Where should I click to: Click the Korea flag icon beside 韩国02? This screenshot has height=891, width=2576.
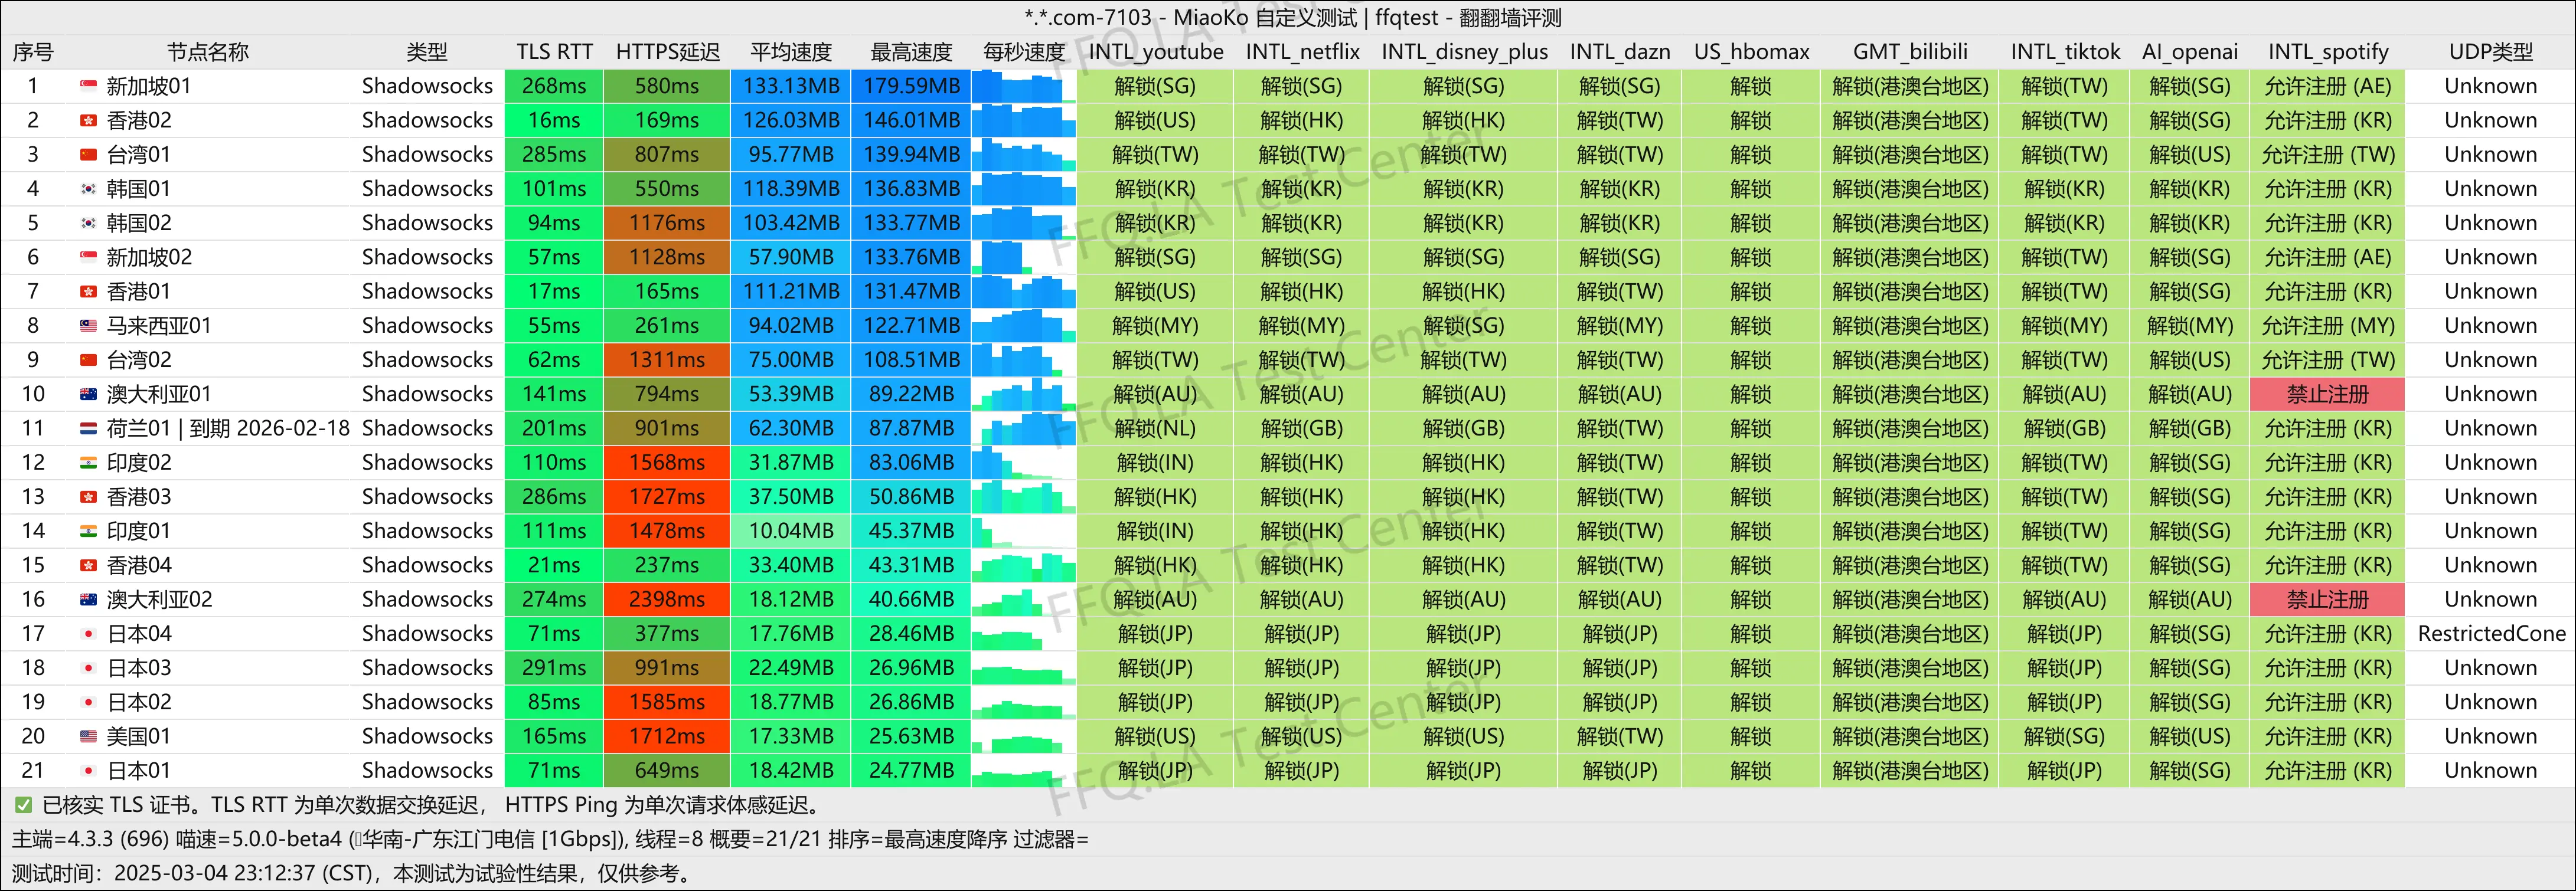(x=88, y=224)
